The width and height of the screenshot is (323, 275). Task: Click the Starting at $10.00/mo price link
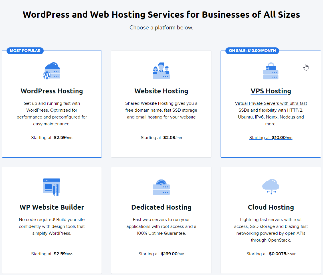(271, 138)
